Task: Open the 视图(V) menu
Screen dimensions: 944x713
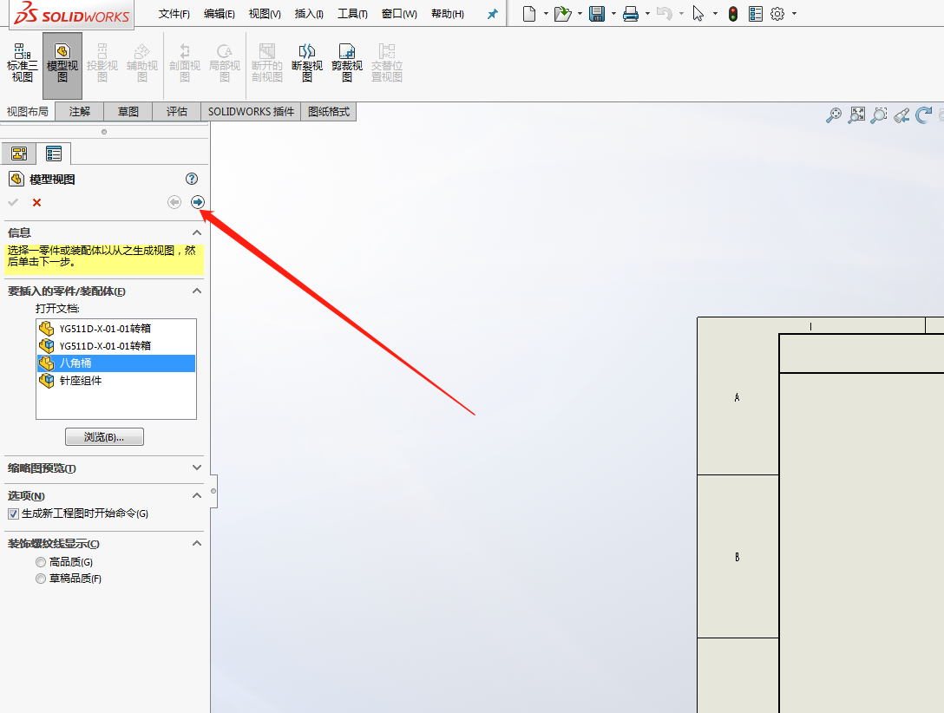Action: point(265,14)
